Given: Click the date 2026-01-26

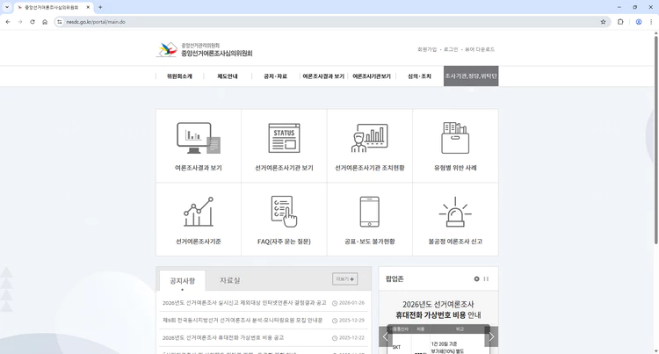Looking at the screenshot, I should 351,303.
